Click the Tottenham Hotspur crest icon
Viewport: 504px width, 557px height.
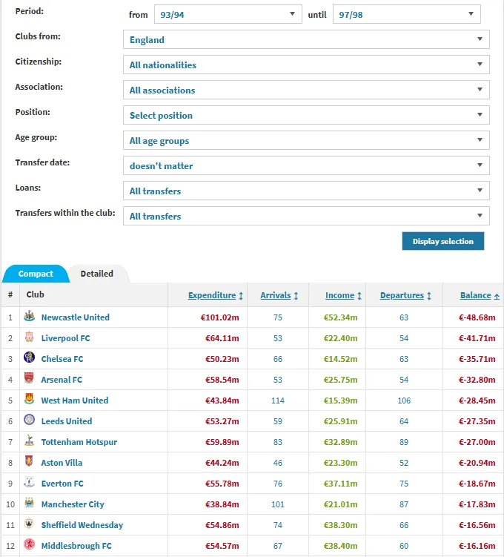(x=29, y=442)
